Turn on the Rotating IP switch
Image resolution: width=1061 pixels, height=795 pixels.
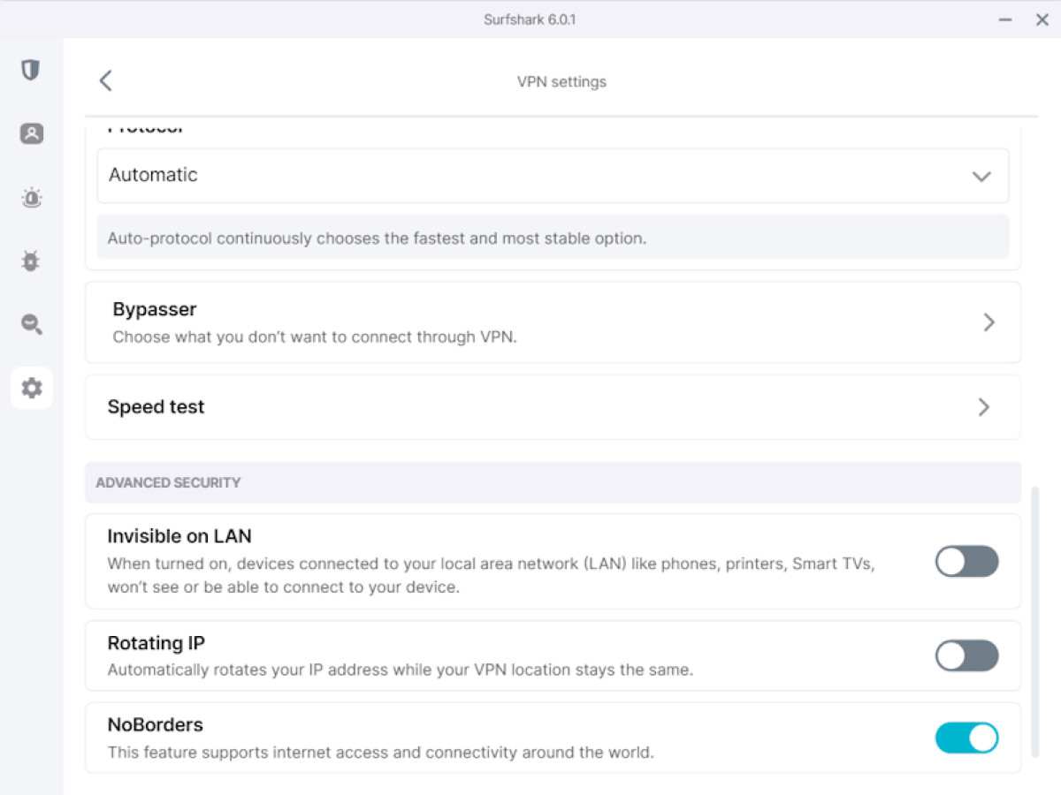tap(966, 655)
